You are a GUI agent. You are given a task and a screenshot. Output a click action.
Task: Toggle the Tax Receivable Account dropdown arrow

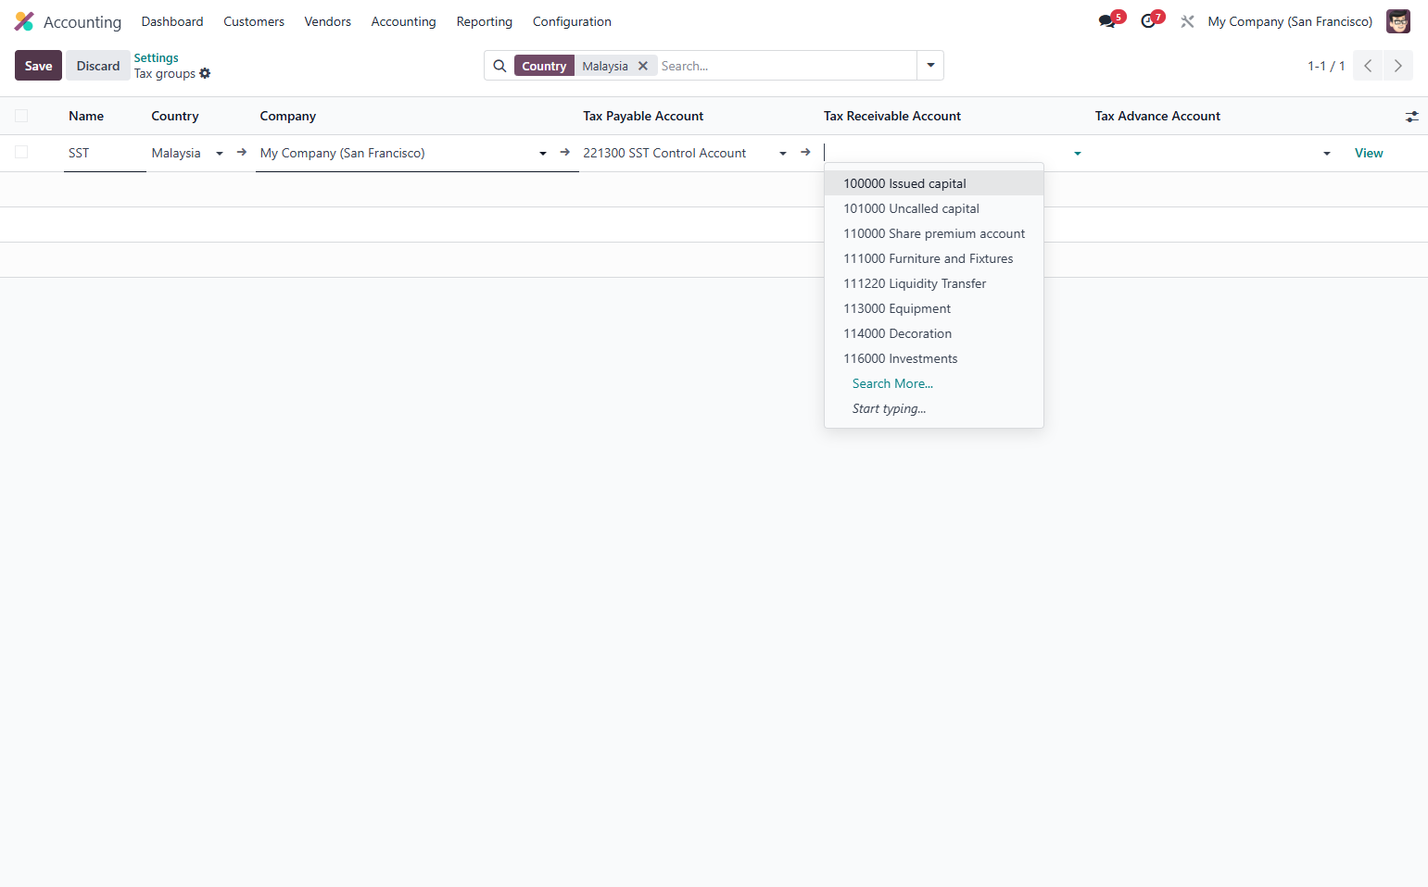[x=1078, y=154]
